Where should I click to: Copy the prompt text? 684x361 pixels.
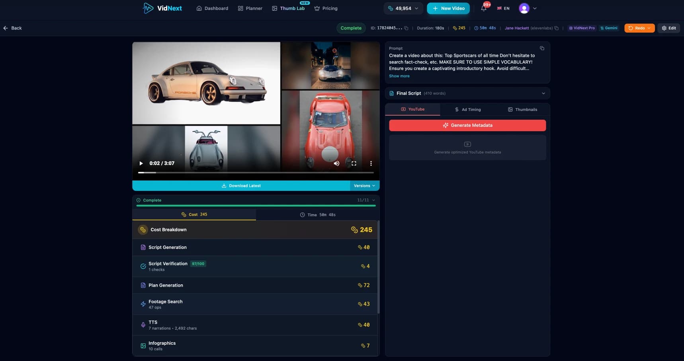pos(542,48)
